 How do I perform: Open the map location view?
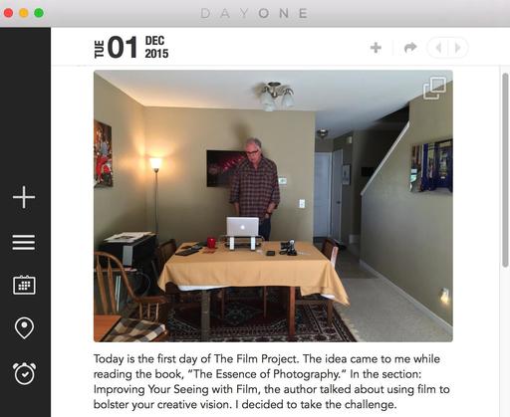tap(24, 328)
